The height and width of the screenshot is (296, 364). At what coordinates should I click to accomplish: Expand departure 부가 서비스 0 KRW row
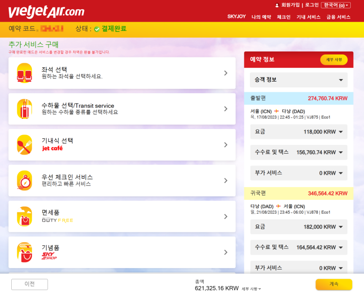[x=298, y=173]
